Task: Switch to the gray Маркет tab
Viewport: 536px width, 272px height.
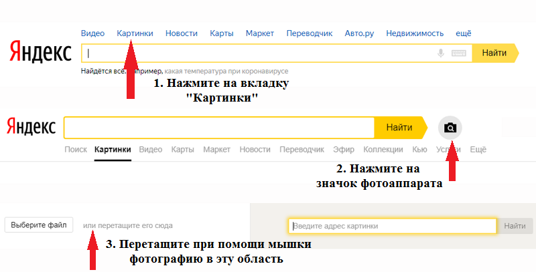Action: (216, 150)
